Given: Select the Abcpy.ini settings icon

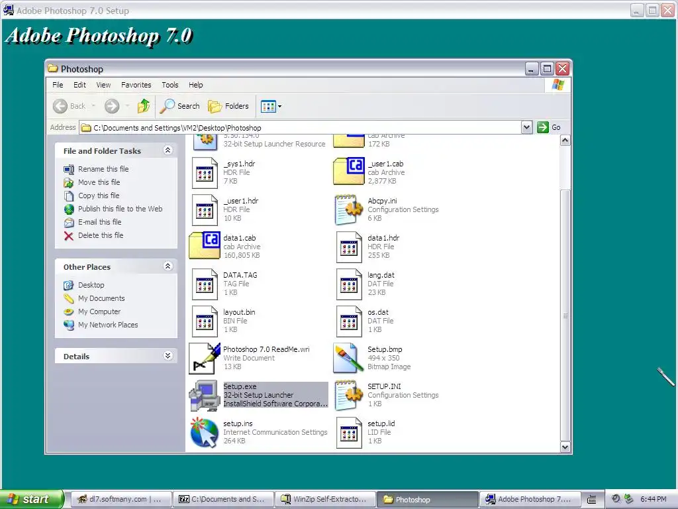Looking at the screenshot, I should 348,210.
